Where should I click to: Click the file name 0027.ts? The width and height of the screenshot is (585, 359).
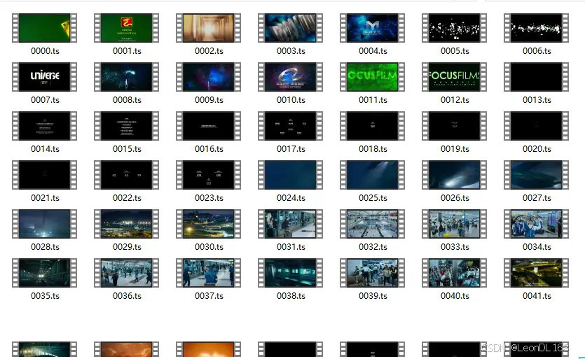coord(537,198)
